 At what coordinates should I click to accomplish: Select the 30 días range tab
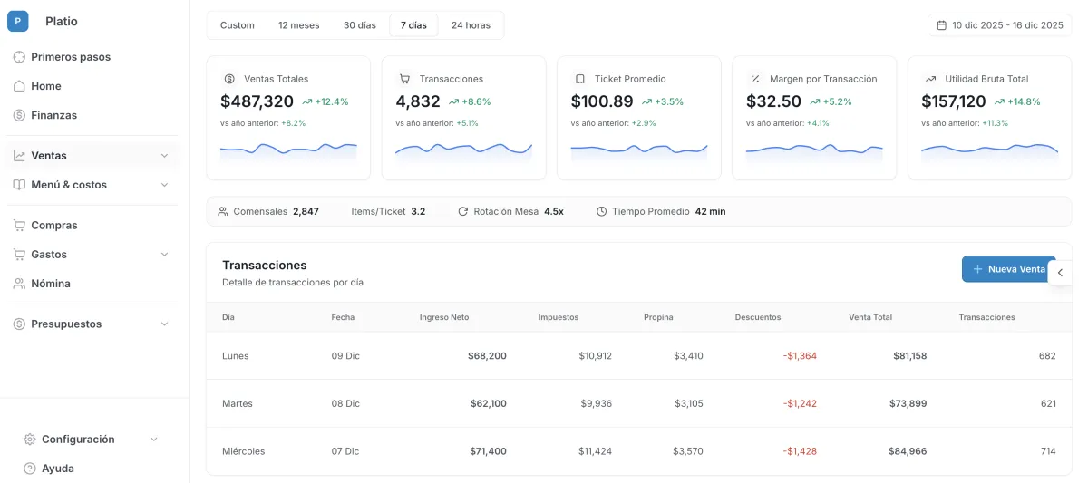[x=359, y=25]
